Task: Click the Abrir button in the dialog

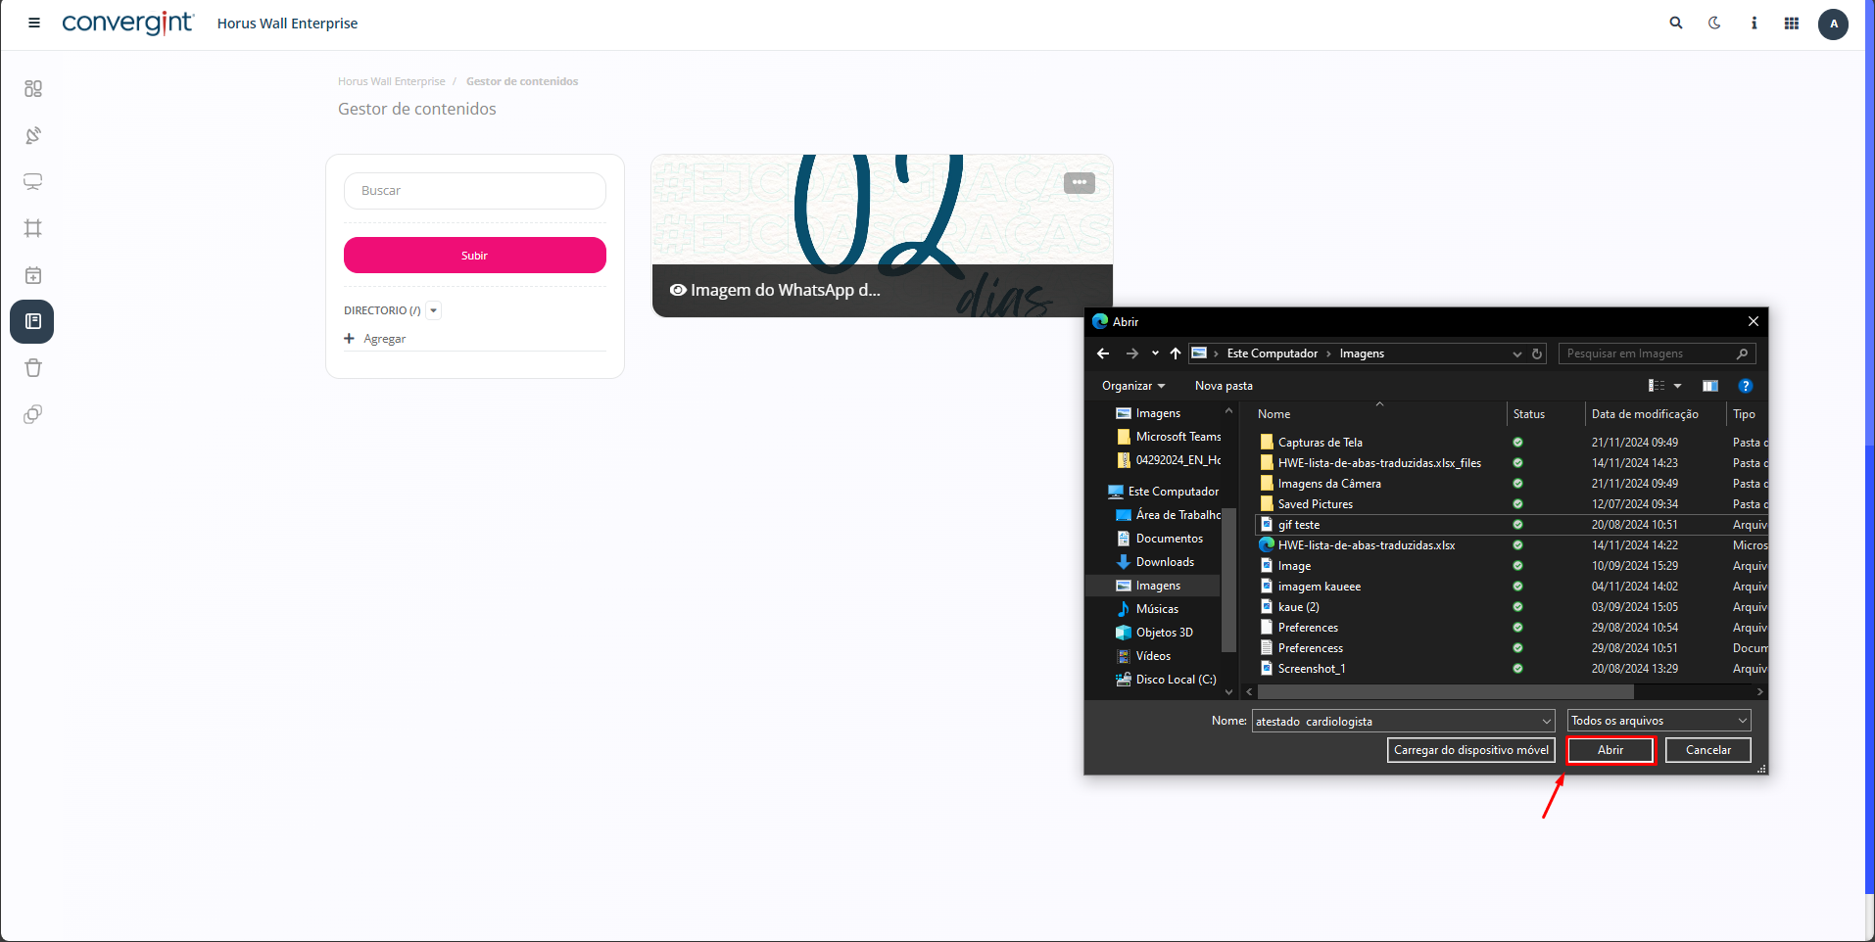Action: point(1611,750)
